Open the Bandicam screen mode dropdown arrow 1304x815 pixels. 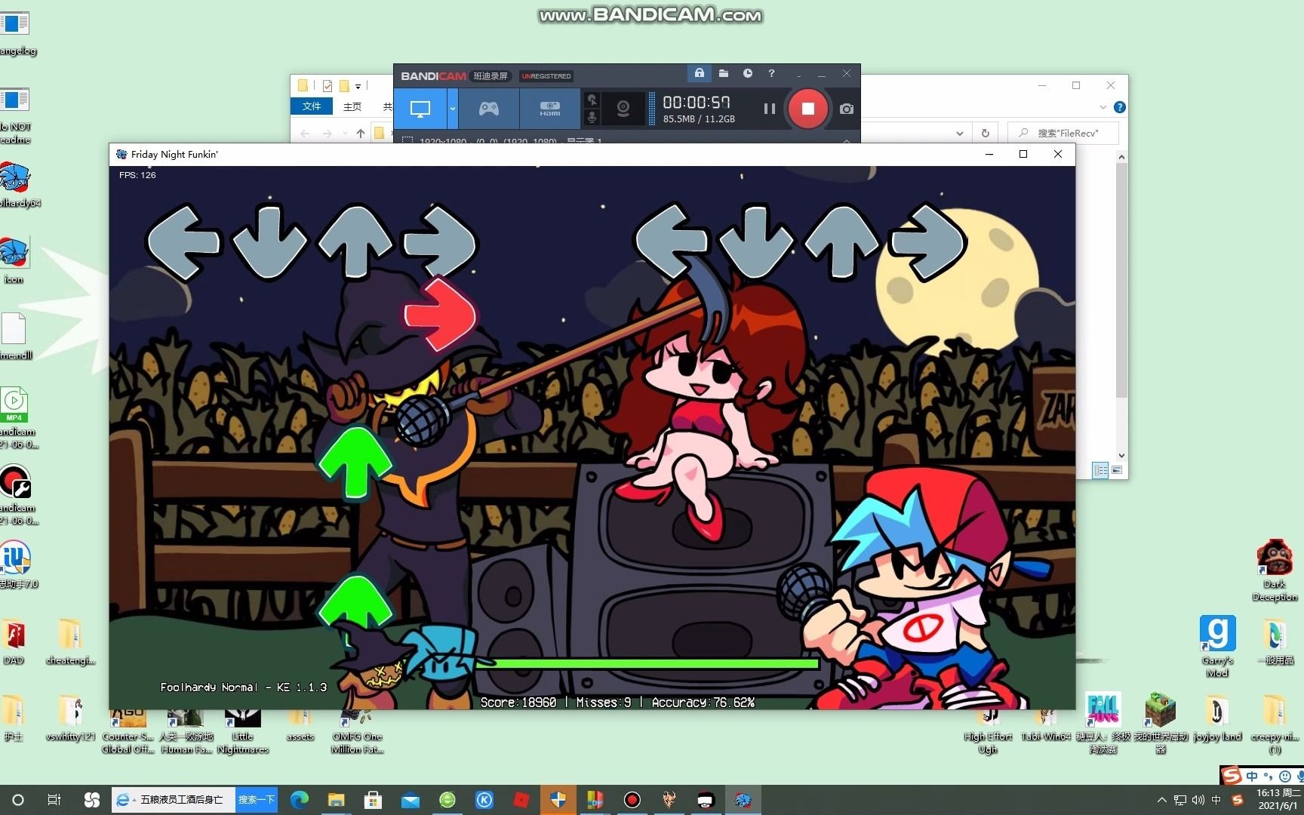click(x=453, y=109)
